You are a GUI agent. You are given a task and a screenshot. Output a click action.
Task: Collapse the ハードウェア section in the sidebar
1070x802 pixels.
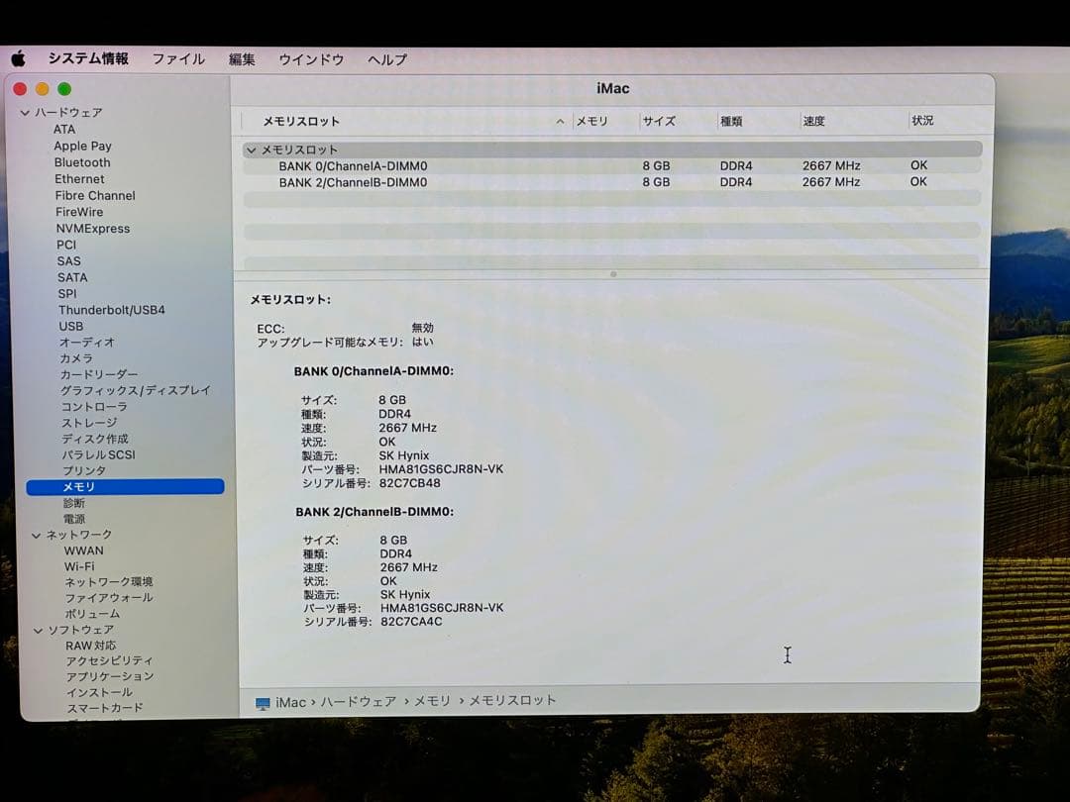[x=24, y=112]
